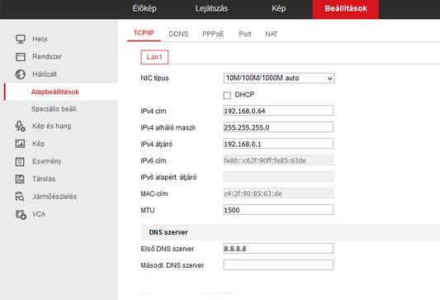Open the Kép top menu item
This screenshot has width=440, height=300.
(279, 8)
